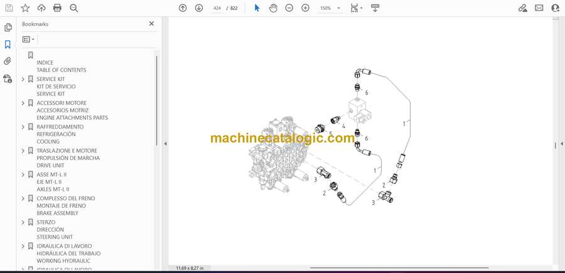
Task: Open bookmarks options menu dropdown
Action: tap(28, 40)
